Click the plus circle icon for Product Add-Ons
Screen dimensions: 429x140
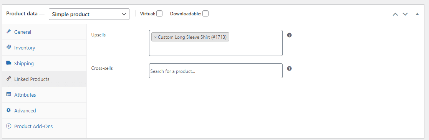click(x=8, y=126)
